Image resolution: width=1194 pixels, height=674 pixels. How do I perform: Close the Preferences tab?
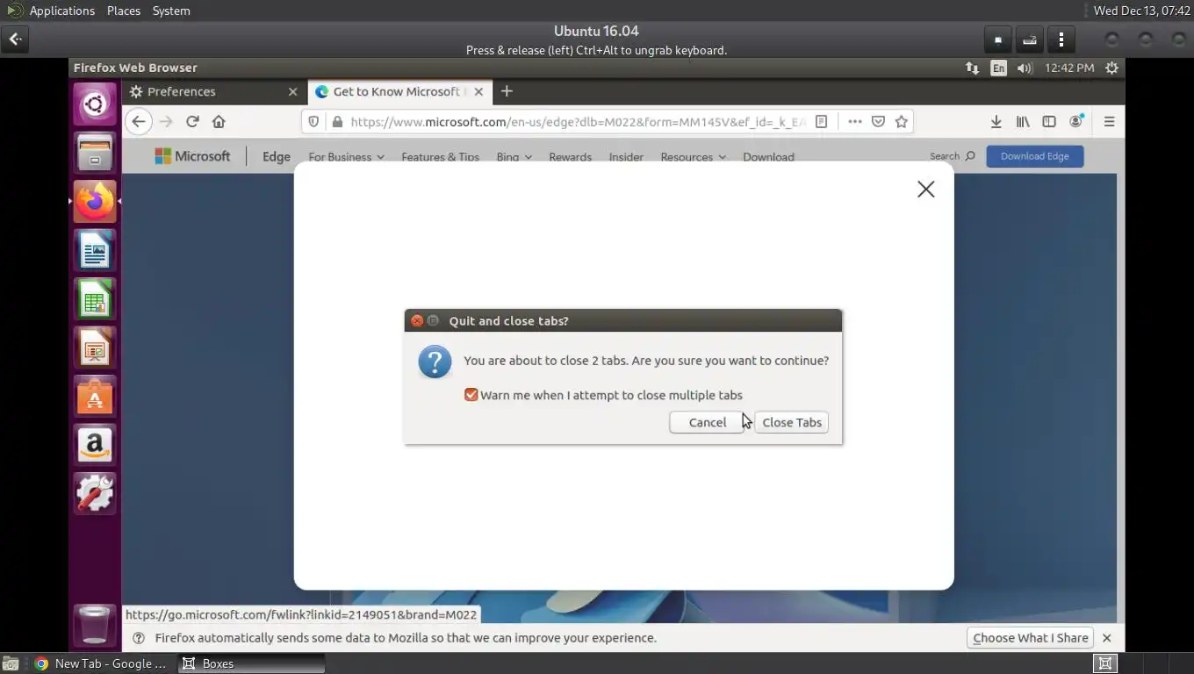(x=293, y=91)
